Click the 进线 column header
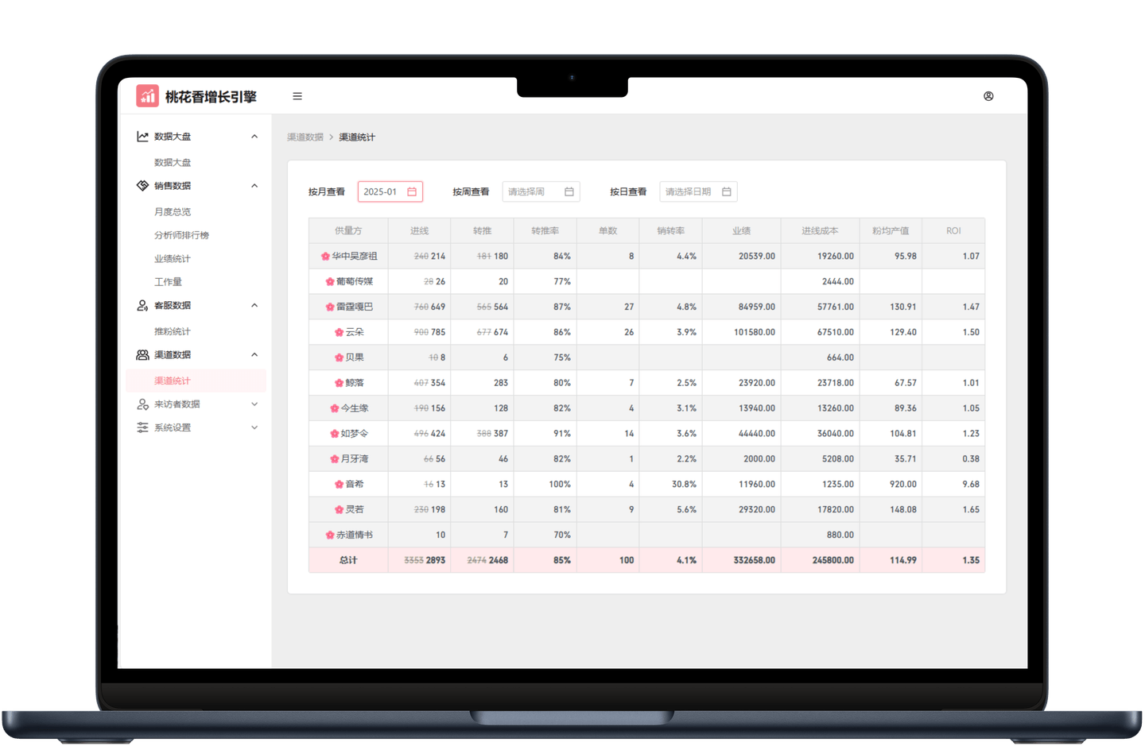The width and height of the screenshot is (1145, 746). tap(419, 231)
